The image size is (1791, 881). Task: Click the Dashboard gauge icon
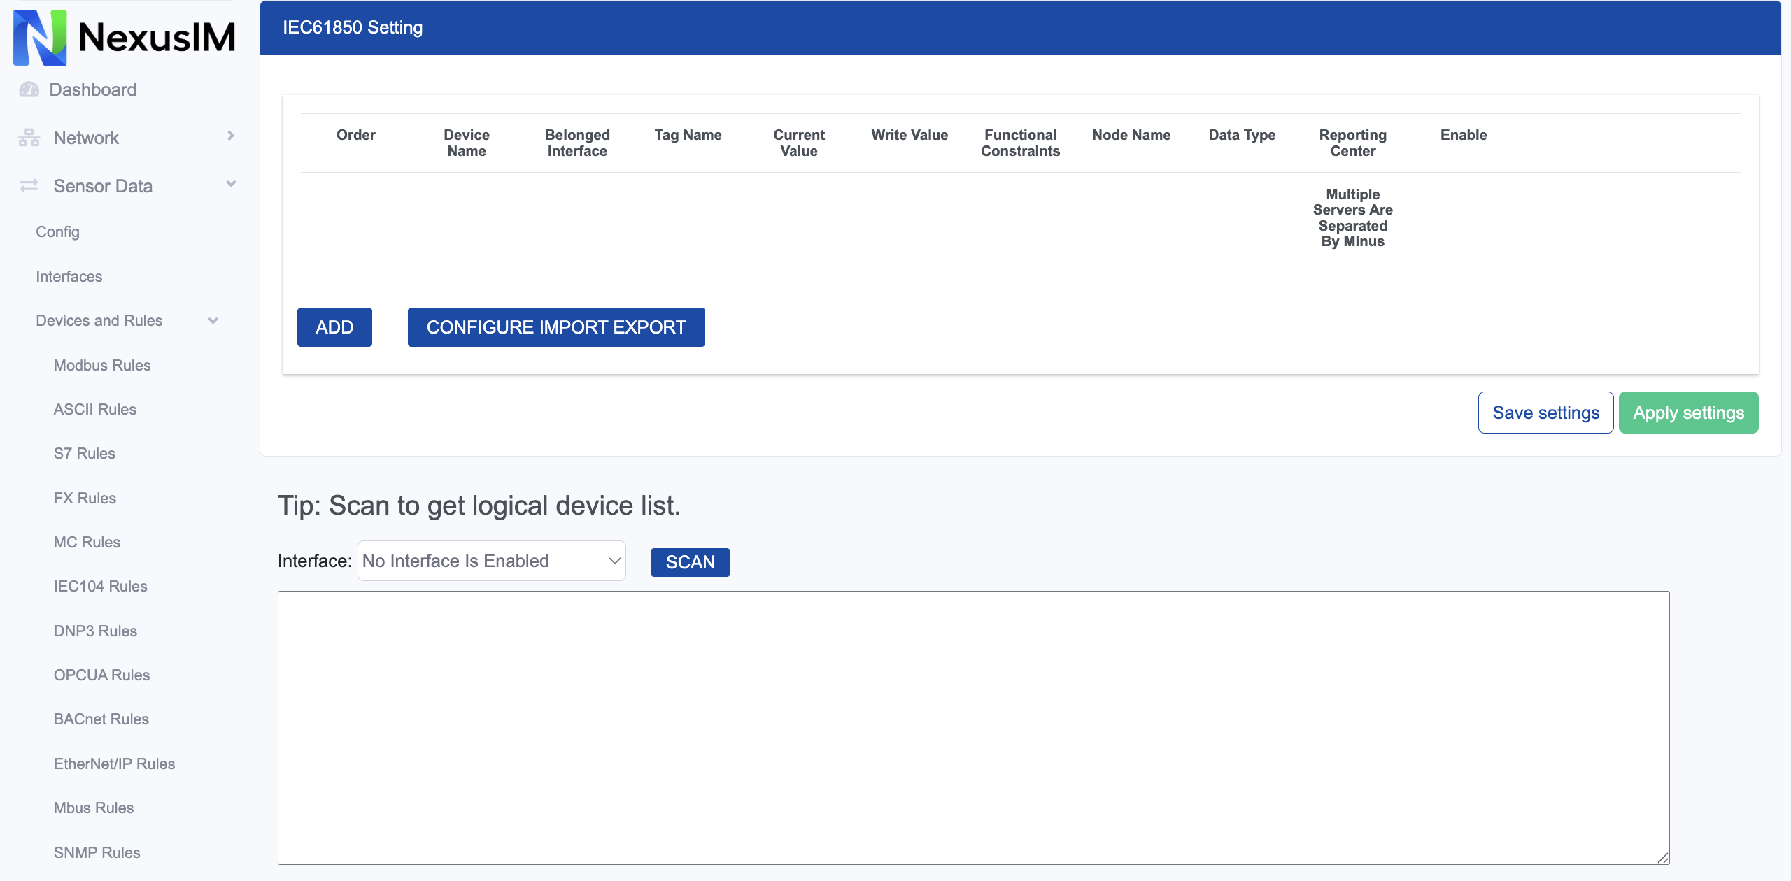(29, 89)
